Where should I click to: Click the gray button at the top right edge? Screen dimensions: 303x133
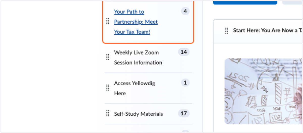coord(292,2)
